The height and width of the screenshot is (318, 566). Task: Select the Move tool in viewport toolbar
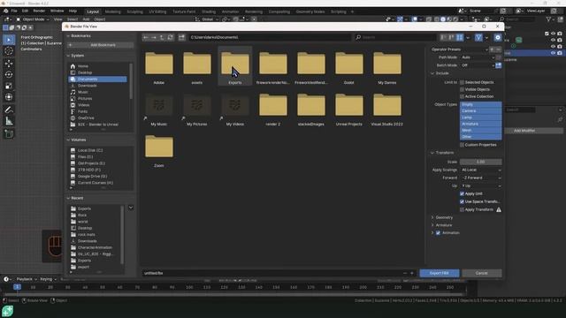pyautogui.click(x=9, y=64)
